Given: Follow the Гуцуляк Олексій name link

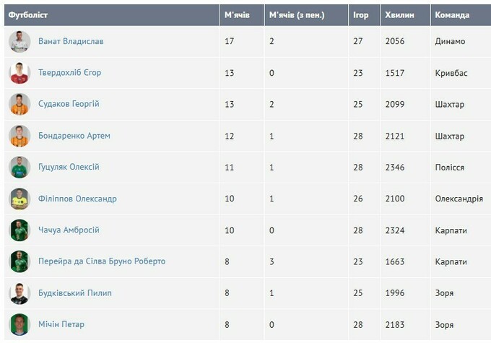Looking at the screenshot, I should pos(69,168).
